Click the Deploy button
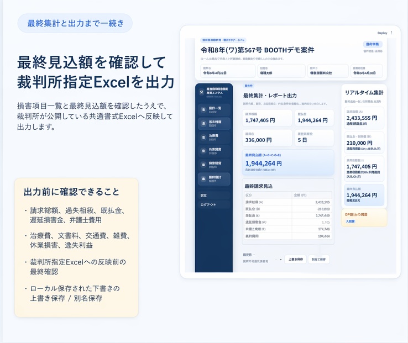408x343 pixels. 382,33
